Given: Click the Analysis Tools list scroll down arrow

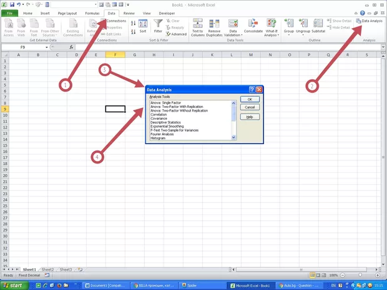Looking at the screenshot, I should click(233, 138).
